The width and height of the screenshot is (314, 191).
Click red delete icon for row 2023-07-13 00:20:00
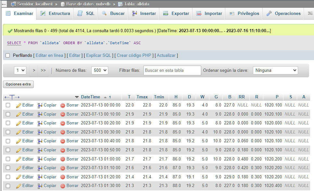coord(63,123)
